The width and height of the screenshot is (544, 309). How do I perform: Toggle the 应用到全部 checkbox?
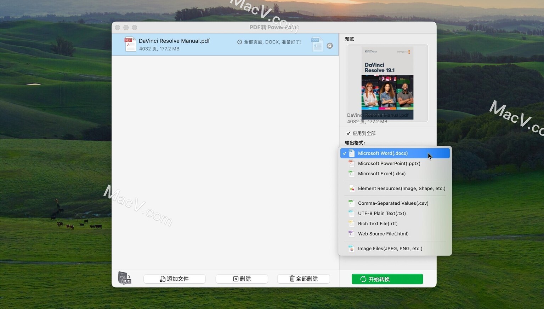(348, 133)
